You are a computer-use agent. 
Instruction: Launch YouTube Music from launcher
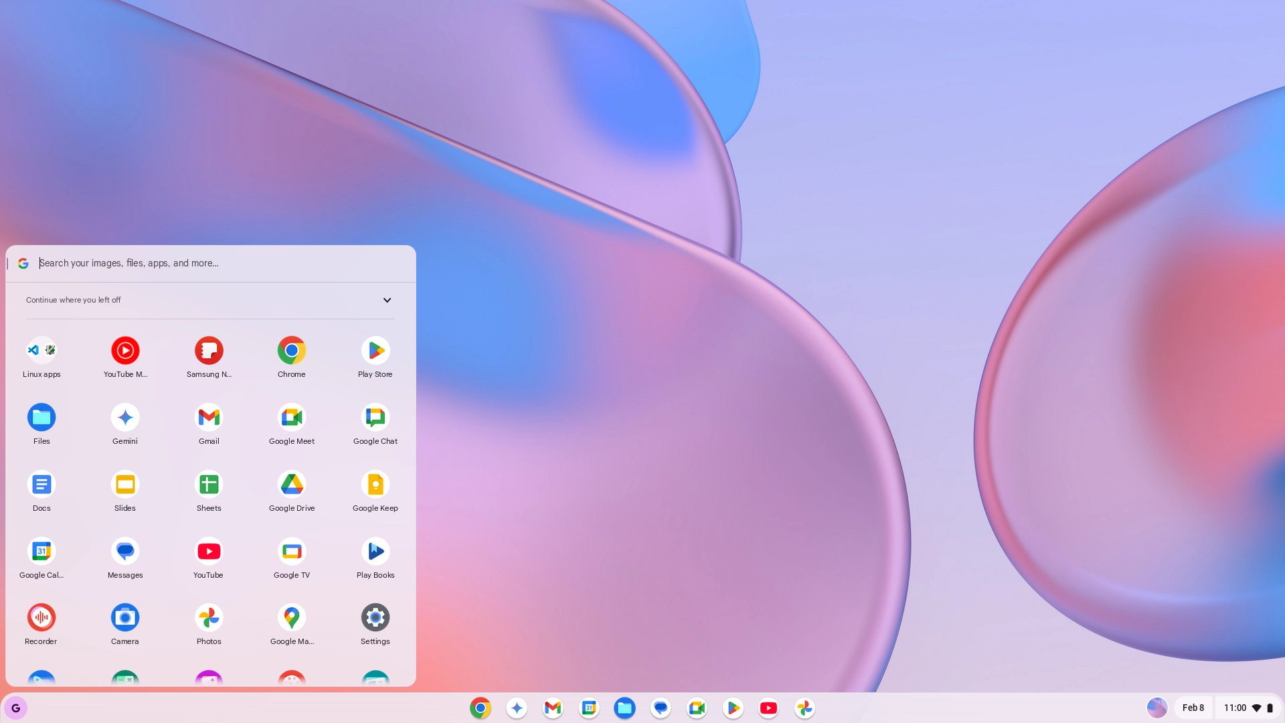(125, 351)
